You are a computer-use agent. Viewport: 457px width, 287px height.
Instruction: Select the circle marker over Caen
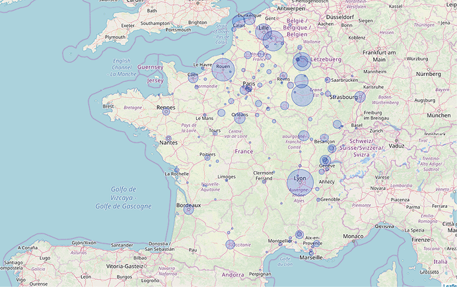tap(193, 78)
